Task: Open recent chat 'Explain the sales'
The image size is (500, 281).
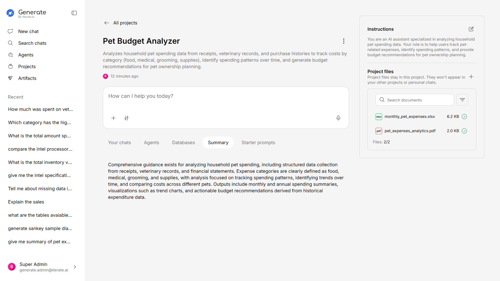Action: [x=26, y=202]
